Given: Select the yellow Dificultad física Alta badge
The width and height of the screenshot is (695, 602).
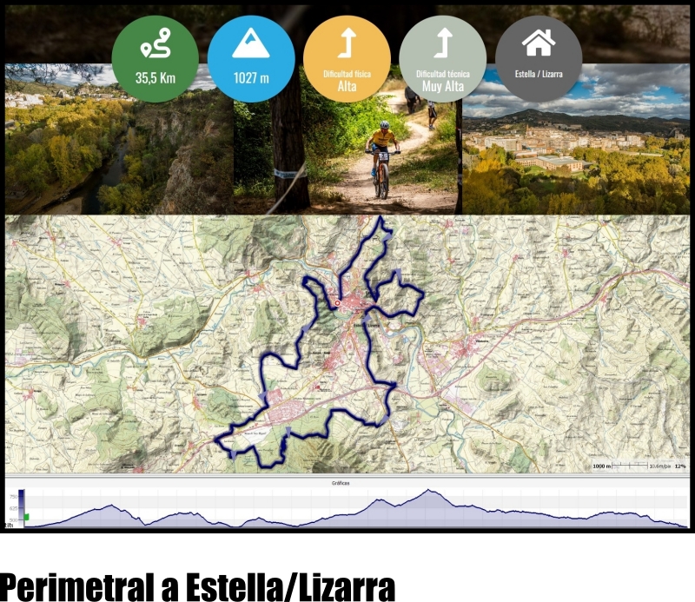Looking at the screenshot, I should pyautogui.click(x=347, y=58).
